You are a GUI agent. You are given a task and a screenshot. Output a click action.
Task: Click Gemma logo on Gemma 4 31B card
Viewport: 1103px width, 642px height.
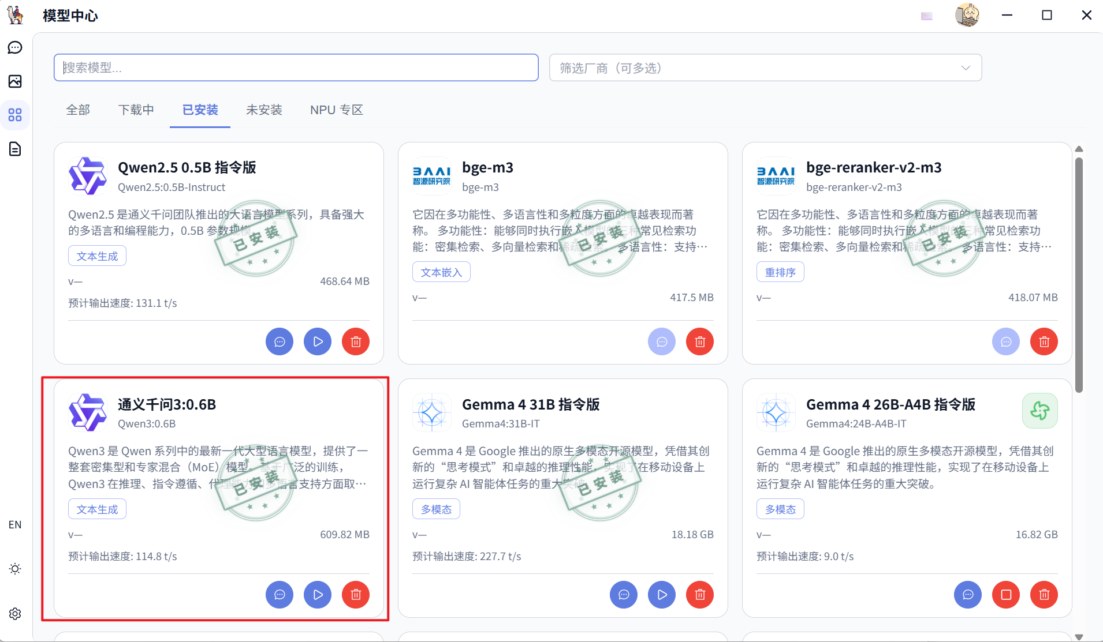(431, 412)
